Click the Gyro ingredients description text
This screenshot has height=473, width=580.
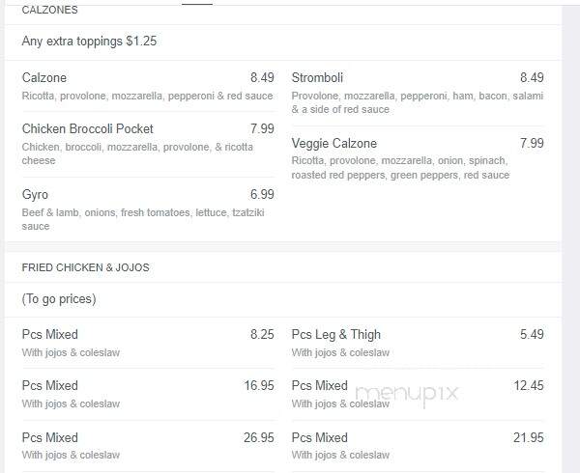click(x=143, y=219)
